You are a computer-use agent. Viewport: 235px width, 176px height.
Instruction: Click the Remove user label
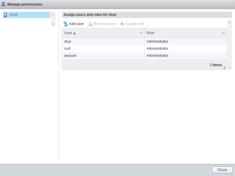[105, 24]
